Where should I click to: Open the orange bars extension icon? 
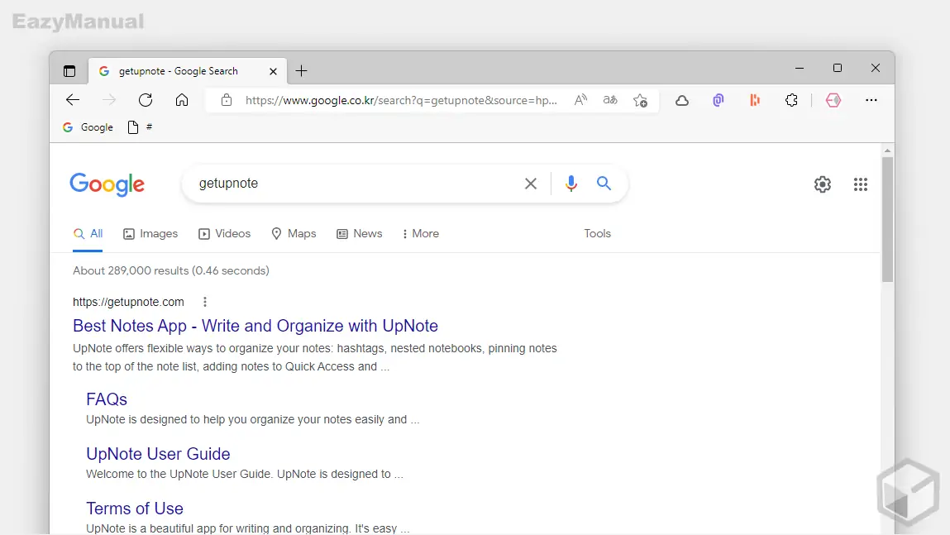755,101
